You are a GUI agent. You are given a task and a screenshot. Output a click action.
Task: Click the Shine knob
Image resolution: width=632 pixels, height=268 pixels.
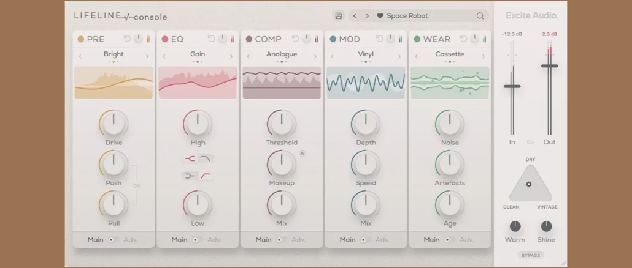coord(546,226)
